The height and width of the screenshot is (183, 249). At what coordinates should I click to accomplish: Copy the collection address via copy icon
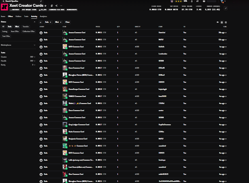tap(52, 6)
